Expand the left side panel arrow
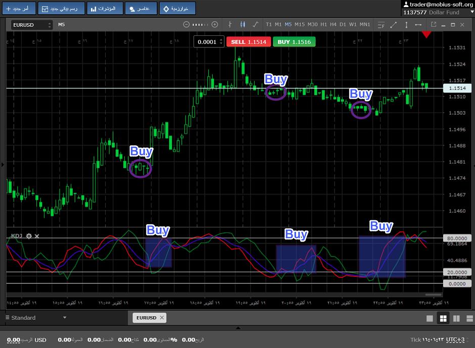 pyautogui.click(x=3, y=165)
